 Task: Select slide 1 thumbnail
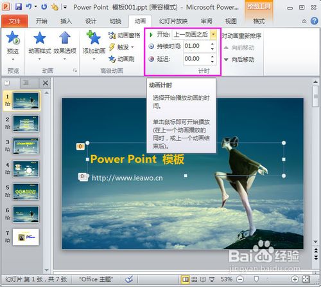click(26, 100)
